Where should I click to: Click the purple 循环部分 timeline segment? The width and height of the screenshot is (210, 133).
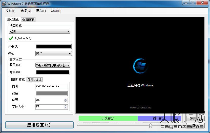click(159, 118)
